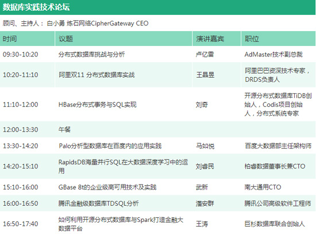This screenshot has height=234, width=316.
Task: Click the 09:30-10:20 time slot
Action: click(x=20, y=54)
